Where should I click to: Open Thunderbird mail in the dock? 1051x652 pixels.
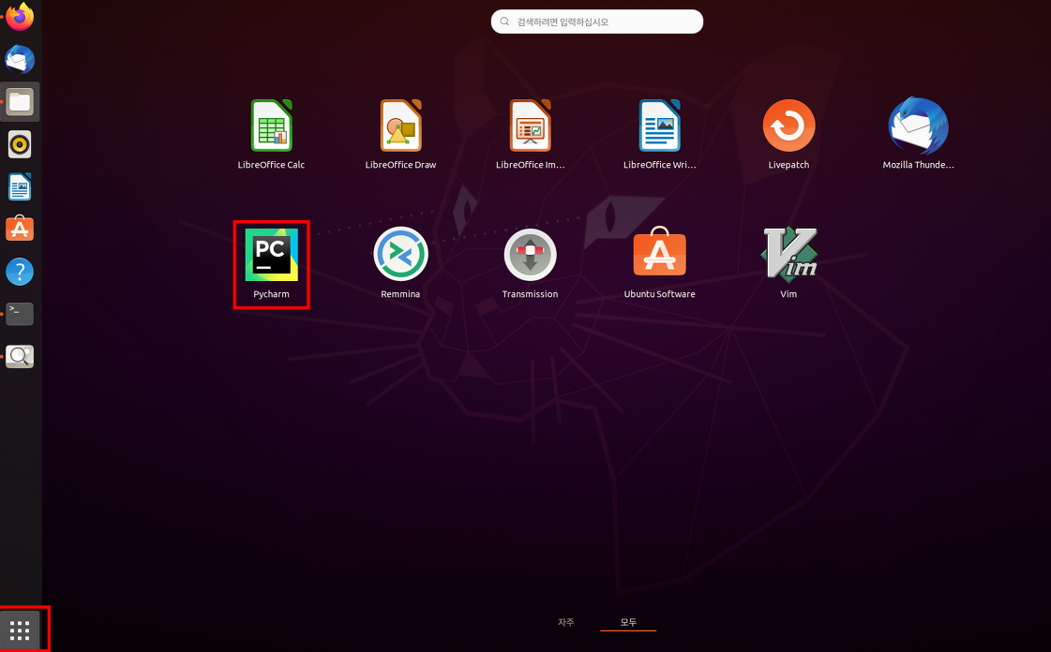pos(20,59)
